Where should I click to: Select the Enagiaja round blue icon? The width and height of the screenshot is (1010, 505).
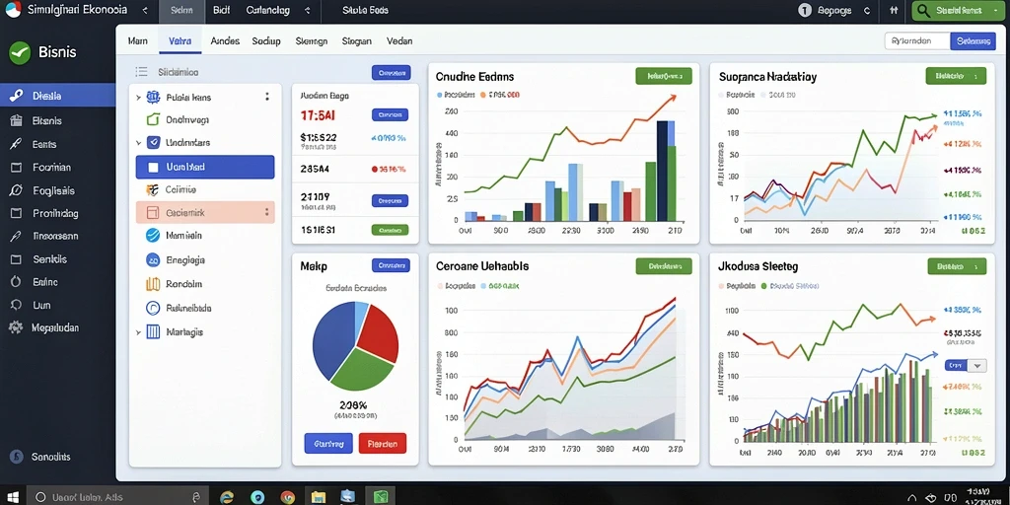click(x=153, y=260)
